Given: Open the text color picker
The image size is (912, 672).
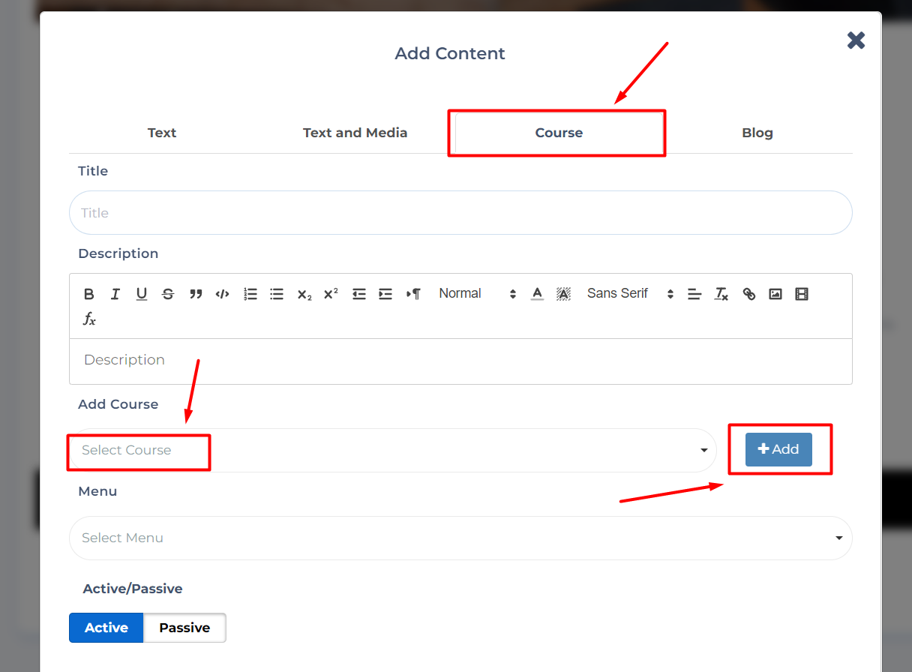Looking at the screenshot, I should pyautogui.click(x=537, y=294).
